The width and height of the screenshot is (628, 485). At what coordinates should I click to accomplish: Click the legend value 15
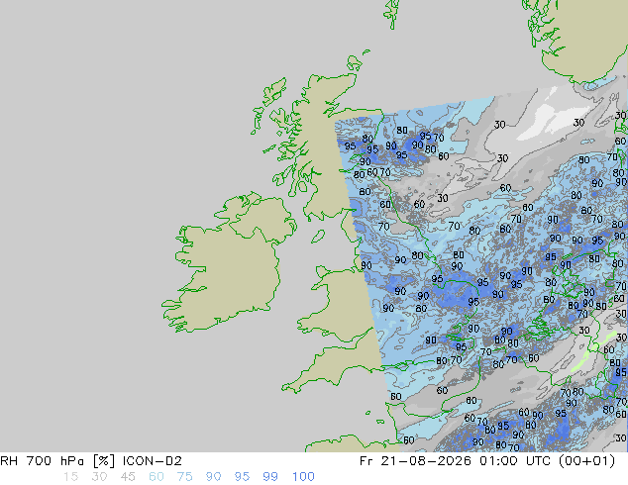click(70, 477)
